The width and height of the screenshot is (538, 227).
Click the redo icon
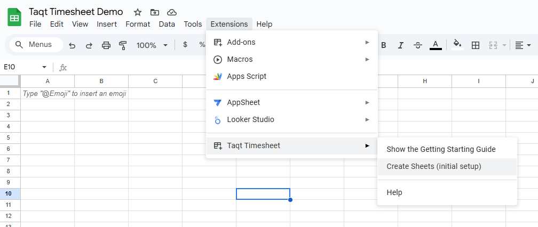click(89, 45)
